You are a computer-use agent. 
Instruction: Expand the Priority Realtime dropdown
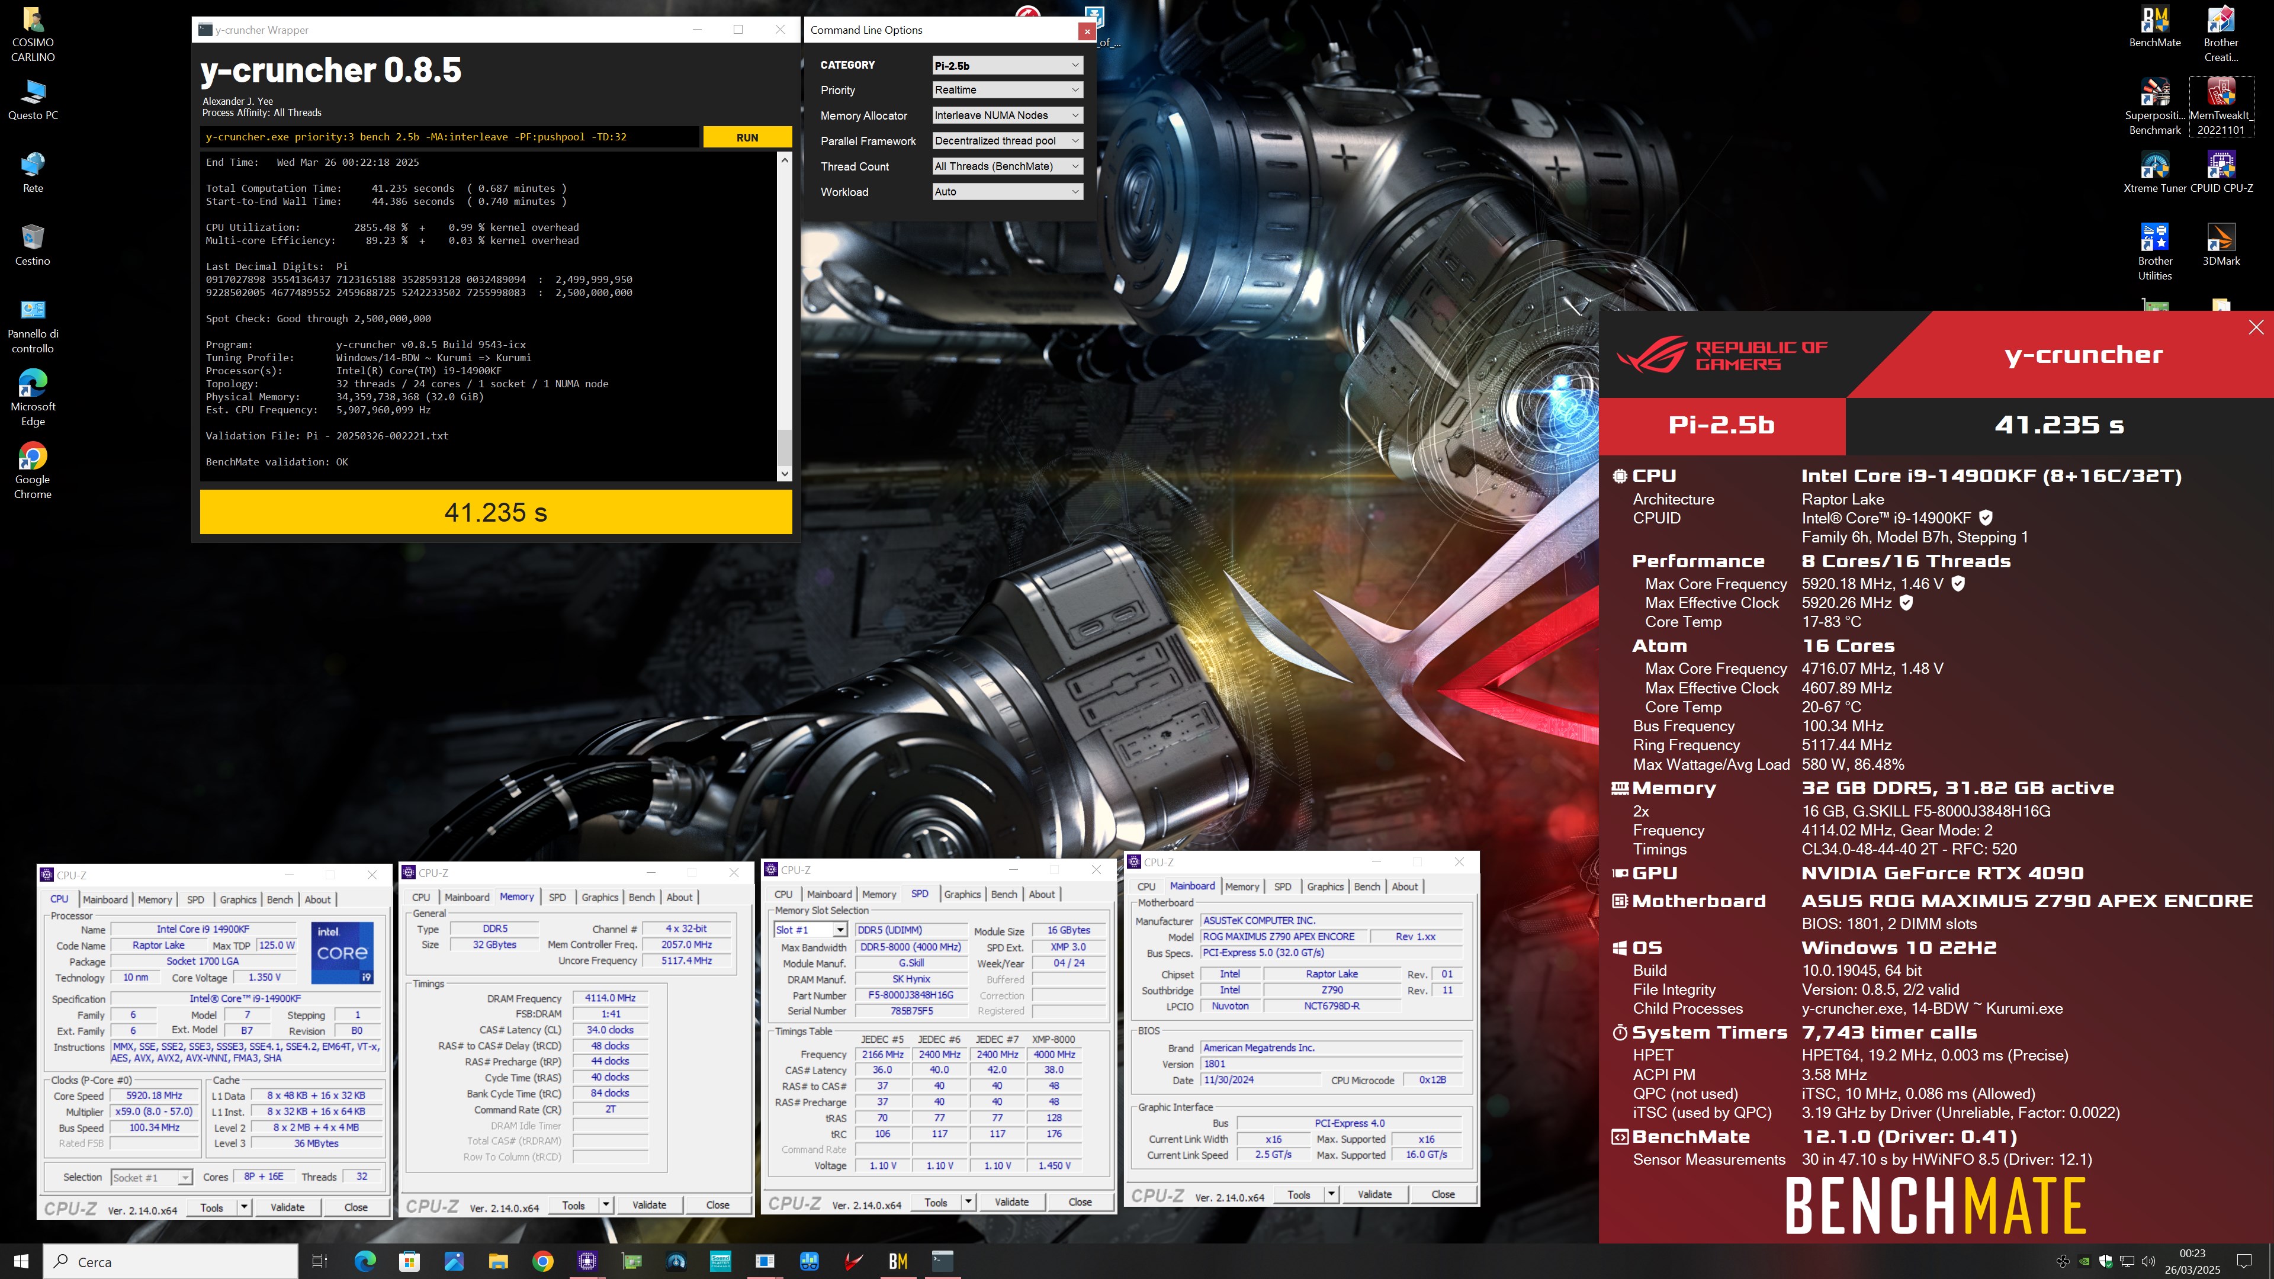coord(1007,90)
